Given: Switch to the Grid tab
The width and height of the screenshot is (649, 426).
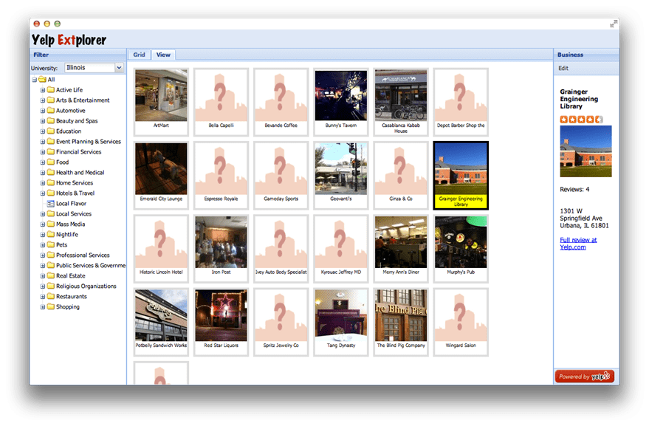Looking at the screenshot, I should coord(139,55).
